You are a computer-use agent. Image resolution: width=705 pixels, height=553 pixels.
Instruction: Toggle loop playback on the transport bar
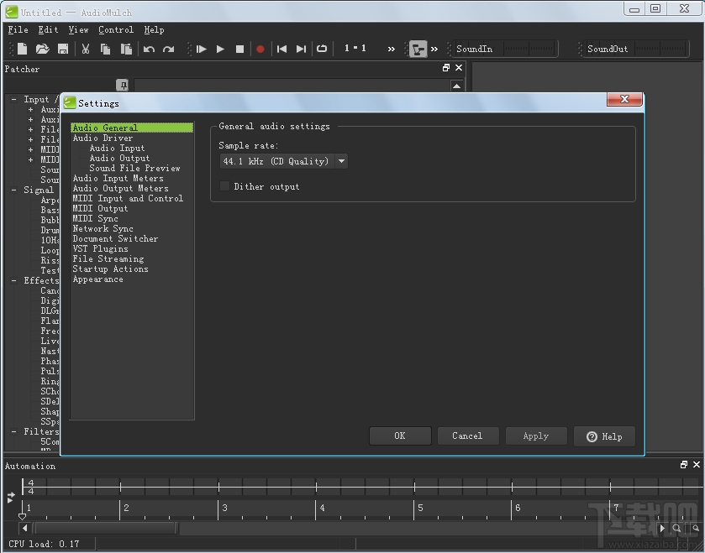click(322, 49)
